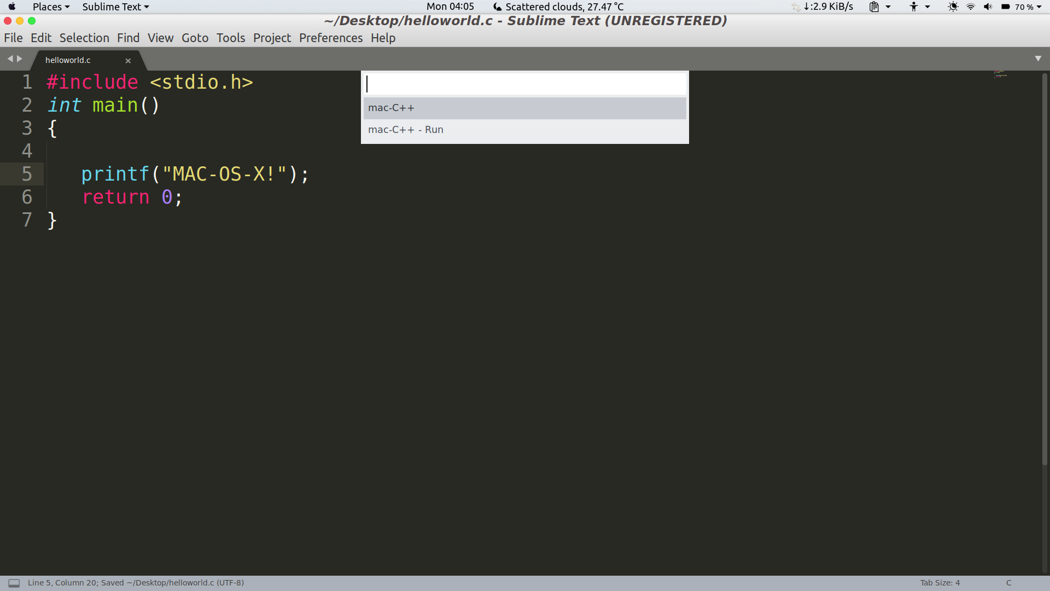1050x591 pixels.
Task: Open the Preferences menu
Action: click(x=330, y=38)
